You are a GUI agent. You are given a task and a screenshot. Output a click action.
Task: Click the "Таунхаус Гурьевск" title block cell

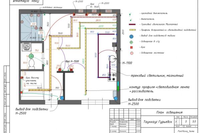point(158,122)
